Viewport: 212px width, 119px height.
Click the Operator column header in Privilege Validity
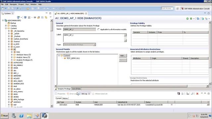(140, 32)
